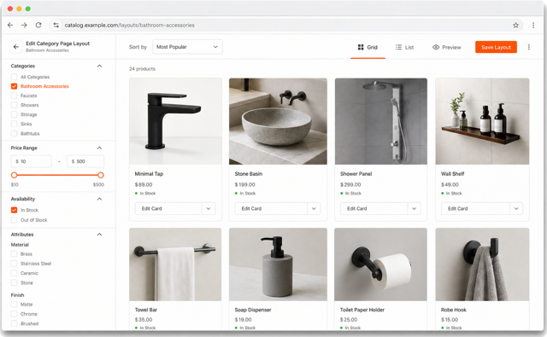This screenshot has height=337, width=547.
Task: Click the middle of the price range track
Action: click(57, 175)
